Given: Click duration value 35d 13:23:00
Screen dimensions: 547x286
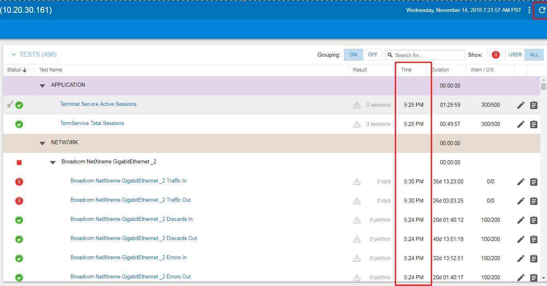Looking at the screenshot, I should point(448,181).
